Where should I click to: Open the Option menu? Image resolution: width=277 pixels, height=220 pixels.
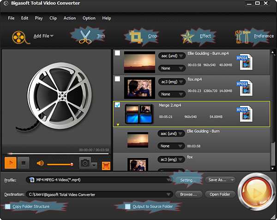(x=89, y=18)
